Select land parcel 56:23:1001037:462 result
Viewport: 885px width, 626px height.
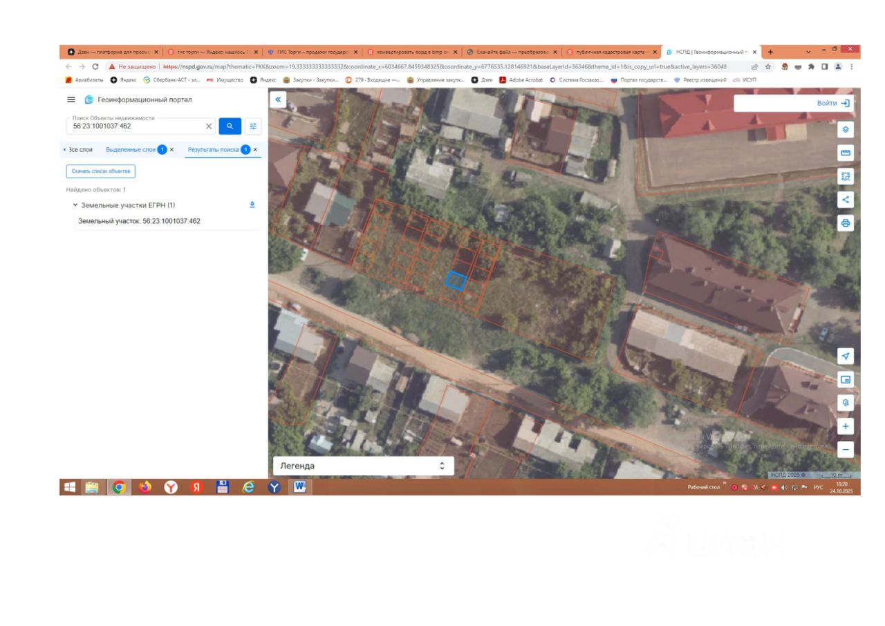[139, 221]
